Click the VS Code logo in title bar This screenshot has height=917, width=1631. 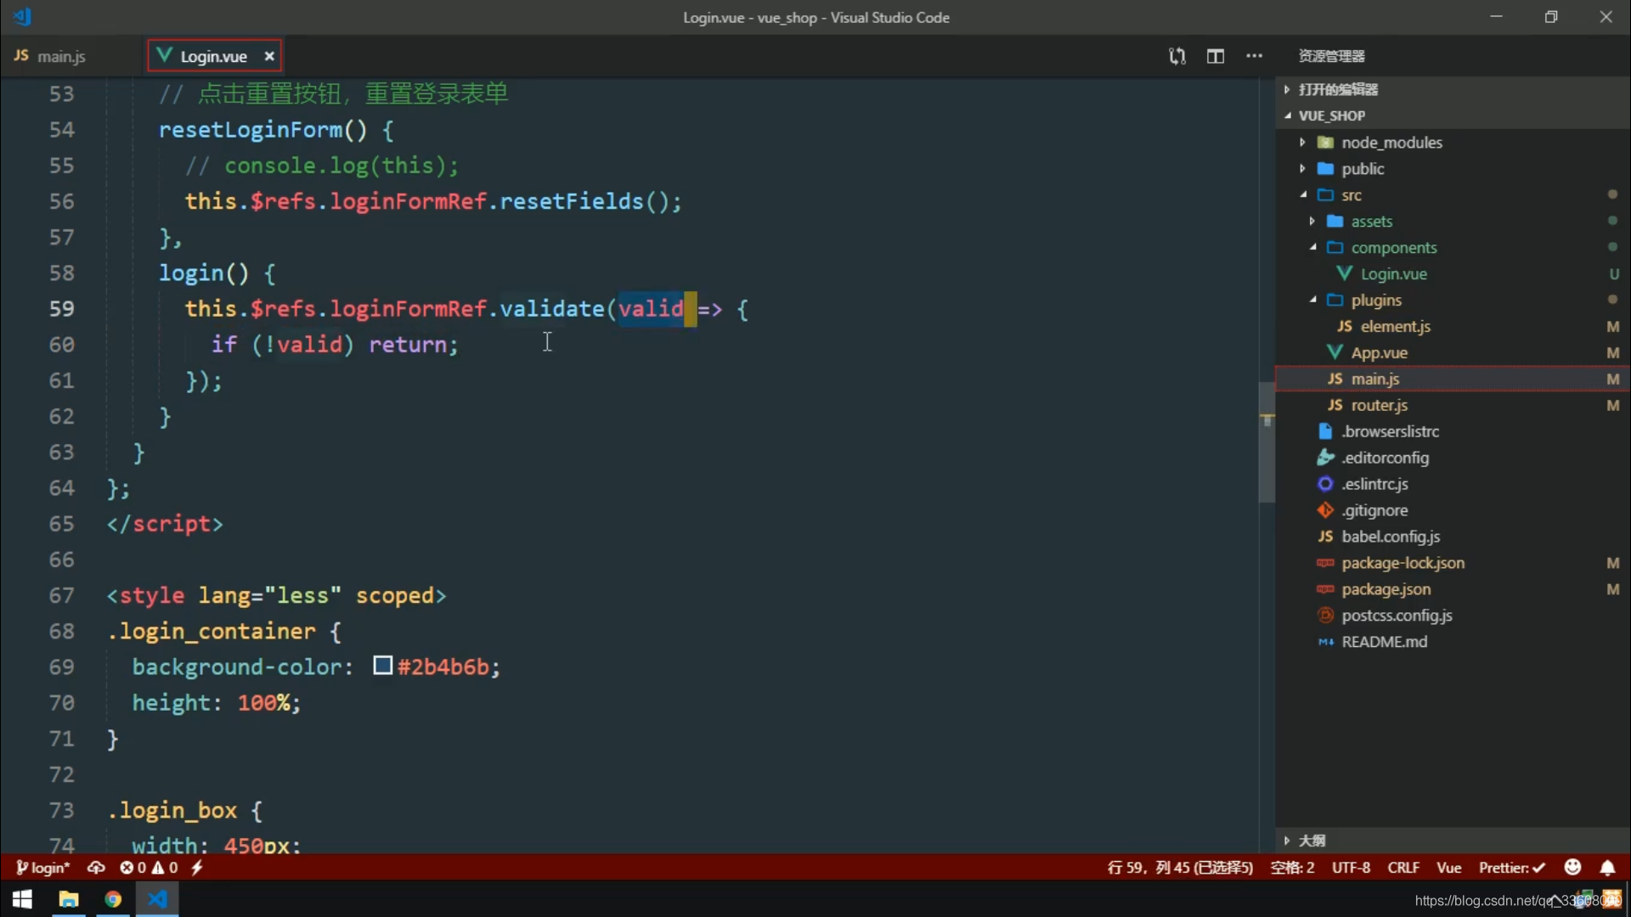(x=23, y=16)
